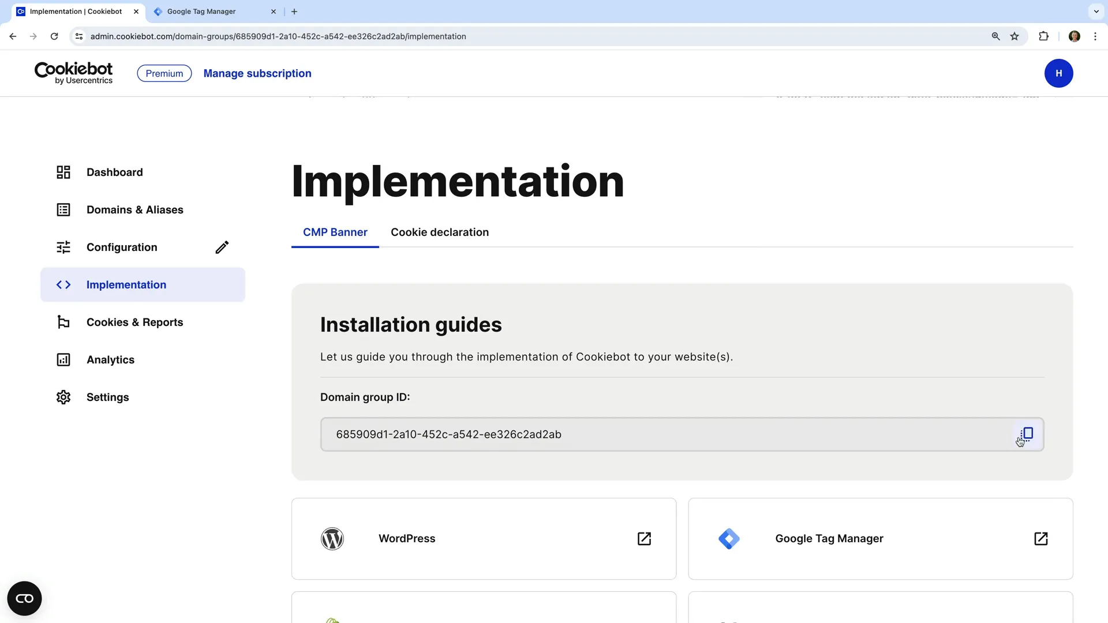Switch to the Cookie declaration tab

pos(440,232)
